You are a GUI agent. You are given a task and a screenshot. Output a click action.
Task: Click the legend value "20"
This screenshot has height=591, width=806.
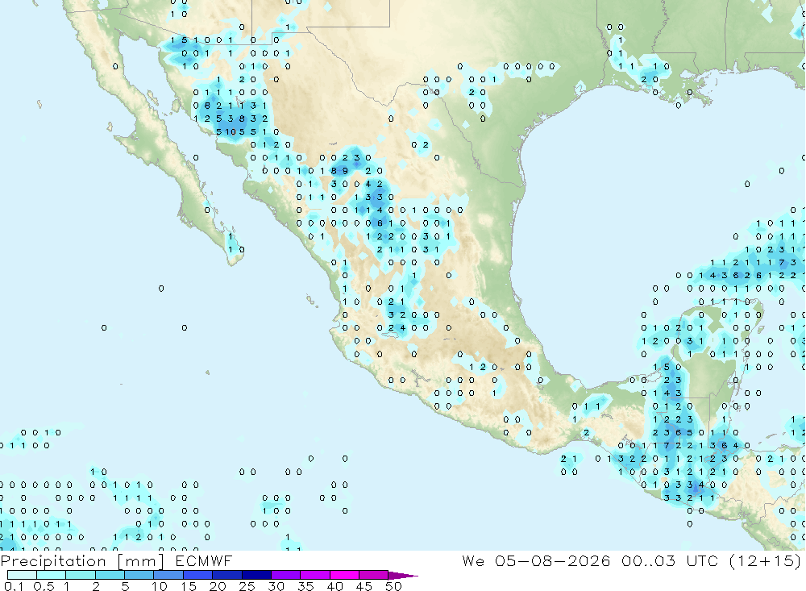pos(218,586)
